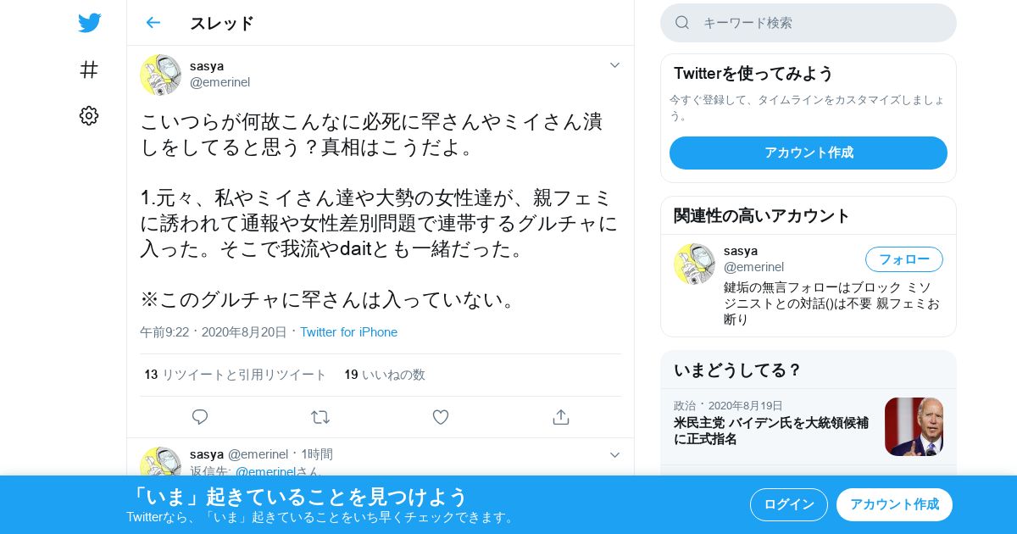View the 19 いいねの数 list

385,375
